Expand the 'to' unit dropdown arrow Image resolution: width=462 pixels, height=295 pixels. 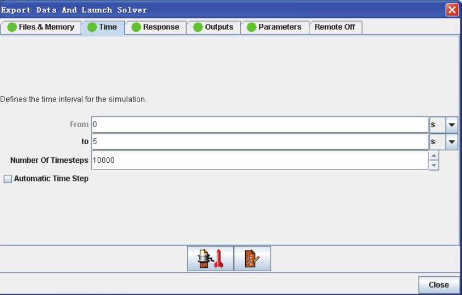coord(452,142)
